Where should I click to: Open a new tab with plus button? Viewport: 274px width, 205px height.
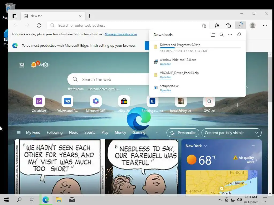pos(89,16)
